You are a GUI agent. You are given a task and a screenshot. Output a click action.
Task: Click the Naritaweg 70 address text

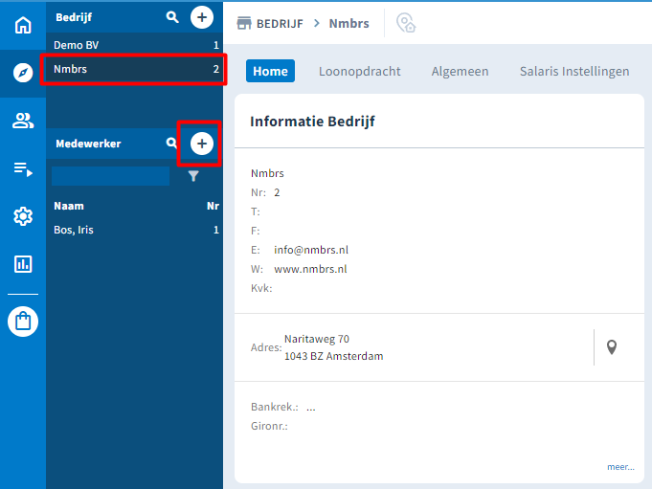point(317,339)
